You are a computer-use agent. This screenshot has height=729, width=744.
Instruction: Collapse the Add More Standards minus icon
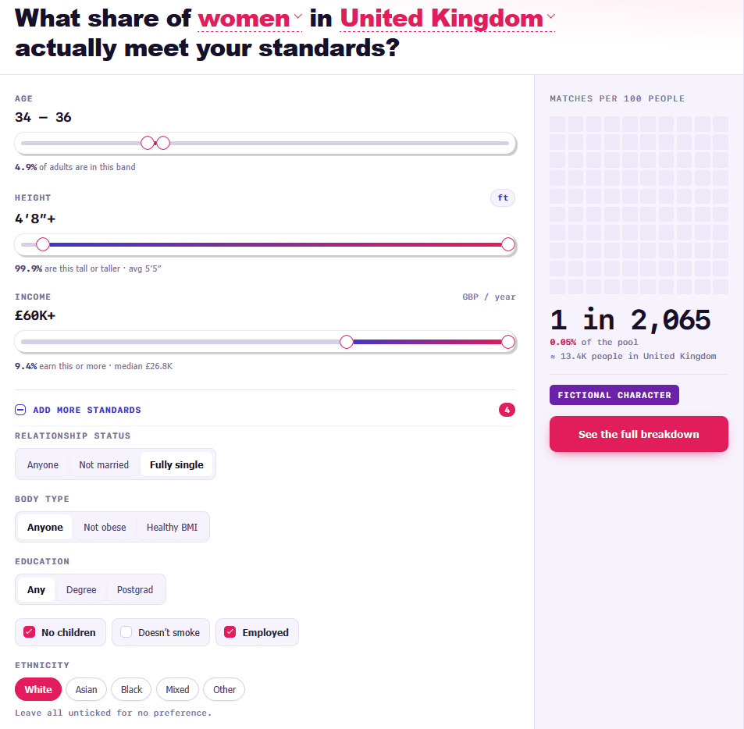click(20, 410)
